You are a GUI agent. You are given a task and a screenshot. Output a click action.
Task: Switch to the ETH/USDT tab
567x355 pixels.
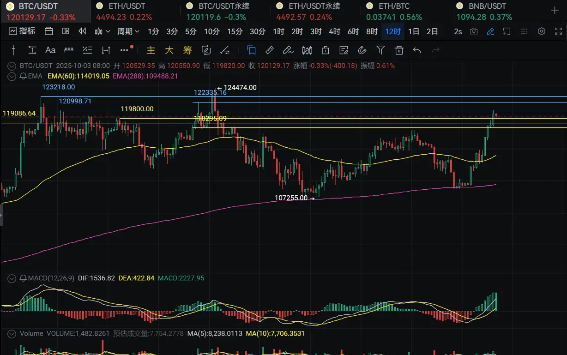(135, 12)
